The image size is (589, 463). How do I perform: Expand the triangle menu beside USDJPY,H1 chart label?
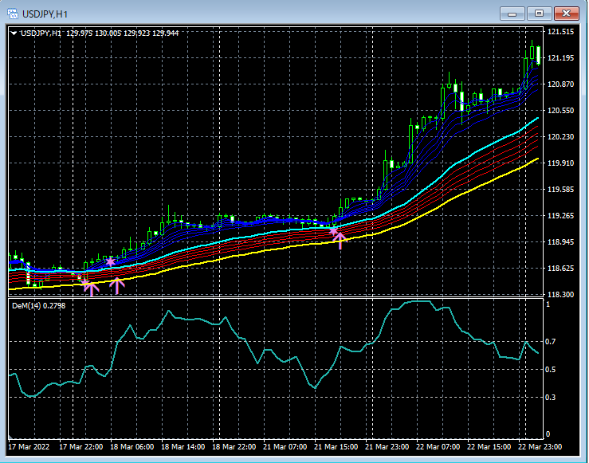click(x=14, y=33)
